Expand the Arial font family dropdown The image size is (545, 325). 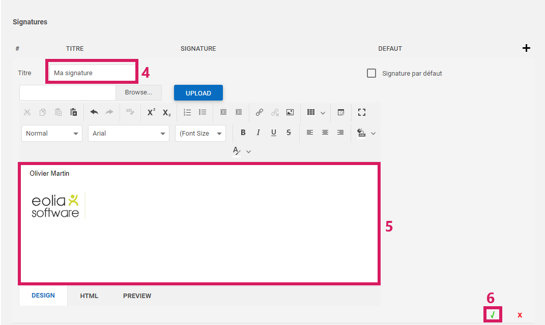[128, 133]
